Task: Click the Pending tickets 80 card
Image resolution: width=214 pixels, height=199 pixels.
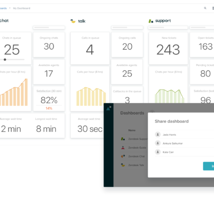Action: coord(202,72)
